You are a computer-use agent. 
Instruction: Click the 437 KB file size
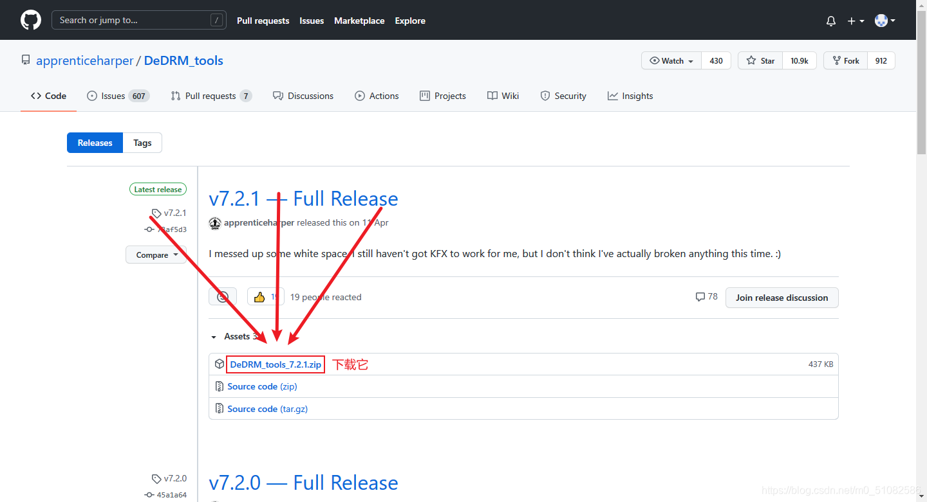tap(821, 364)
